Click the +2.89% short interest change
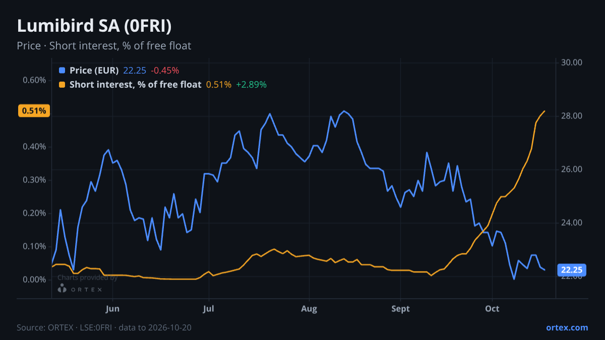Viewport: 605px width, 340px height. coord(251,85)
